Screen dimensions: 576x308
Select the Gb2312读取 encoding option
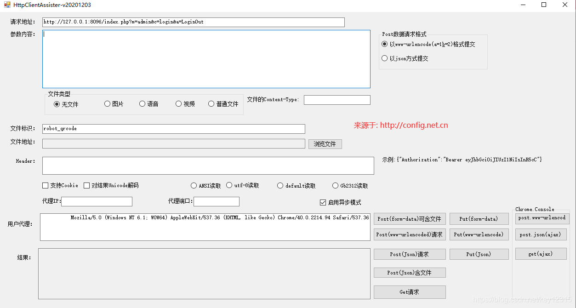click(x=335, y=185)
